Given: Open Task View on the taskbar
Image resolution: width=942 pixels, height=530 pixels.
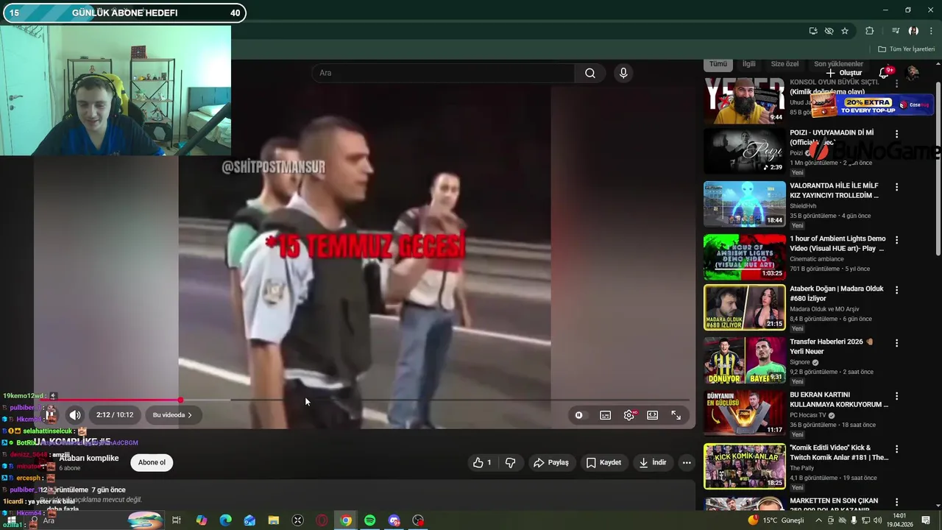Looking at the screenshot, I should pyautogui.click(x=177, y=520).
